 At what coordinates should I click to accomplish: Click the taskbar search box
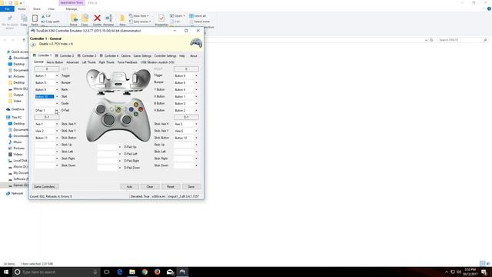click(56, 272)
